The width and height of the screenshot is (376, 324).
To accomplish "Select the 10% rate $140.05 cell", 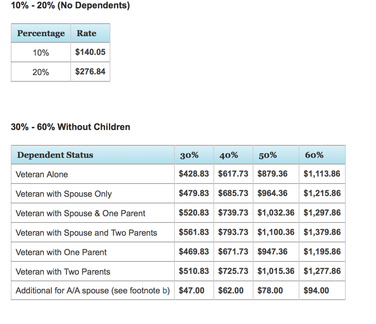I will click(90, 52).
